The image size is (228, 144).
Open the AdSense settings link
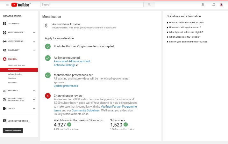coord(65,65)
